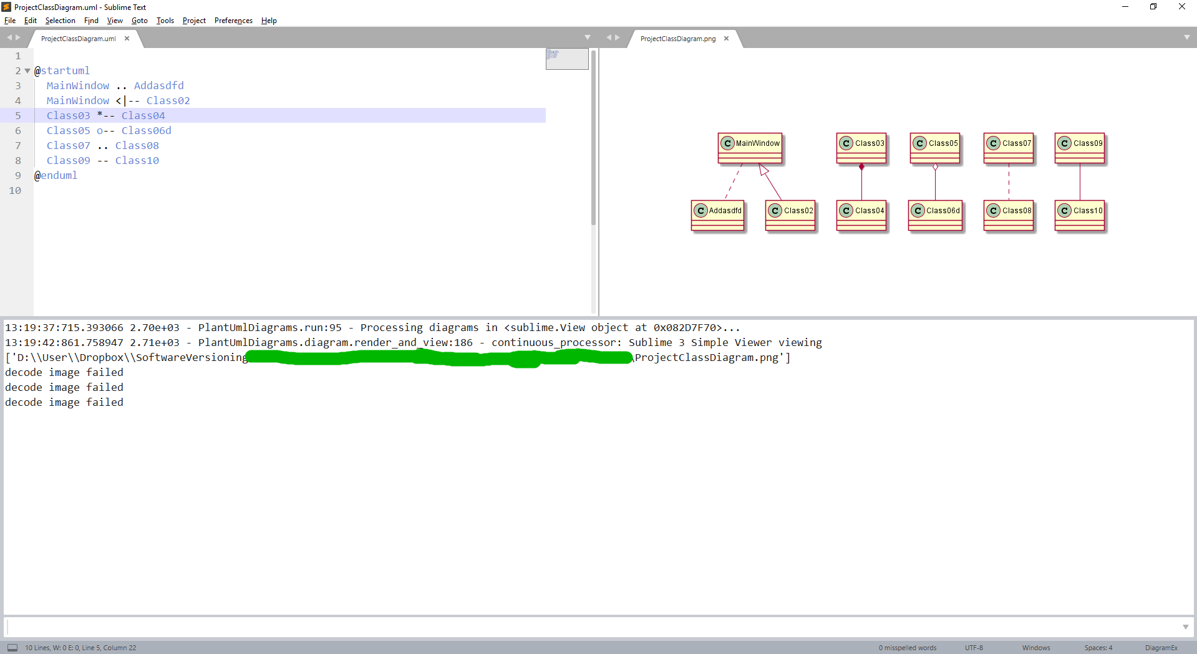Image resolution: width=1197 pixels, height=654 pixels.
Task: Open the tab overflow dropdown on the left pane
Action: [x=587, y=37]
